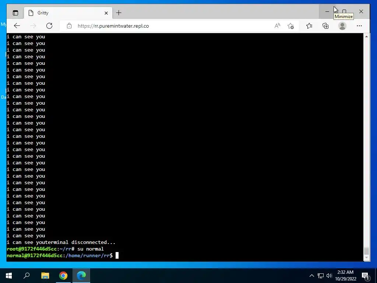Go back to the previous page
This screenshot has height=283, width=377.
click(x=17, y=26)
